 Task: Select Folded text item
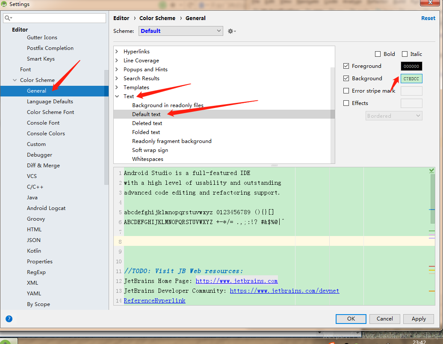[x=146, y=132]
